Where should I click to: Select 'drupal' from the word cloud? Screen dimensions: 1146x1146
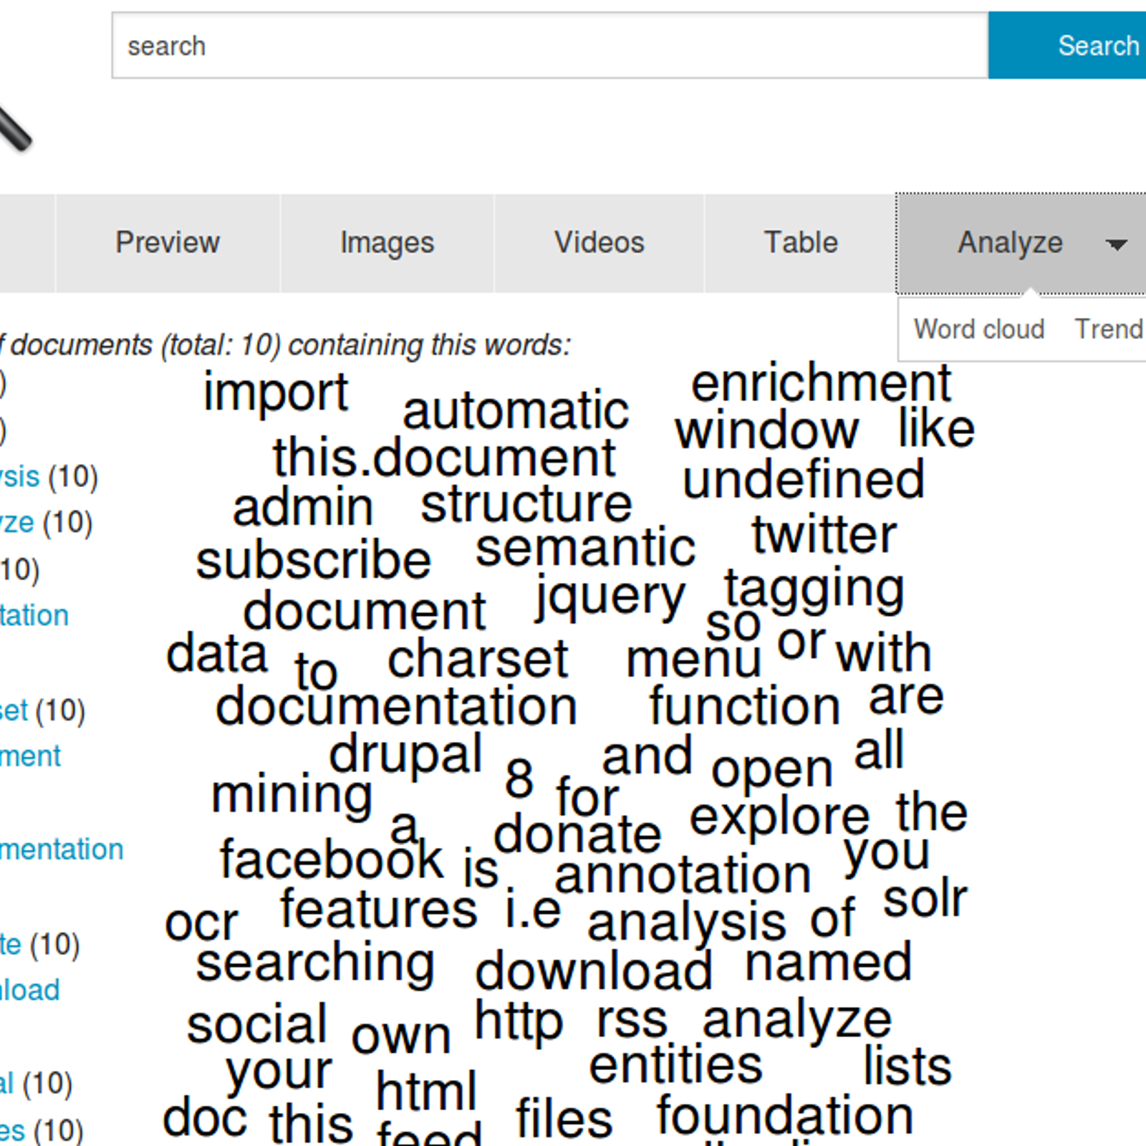tap(407, 753)
